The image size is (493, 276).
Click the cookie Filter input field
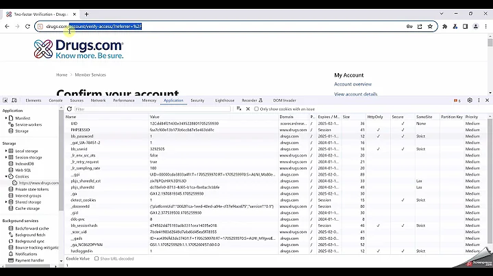[x=153, y=109]
